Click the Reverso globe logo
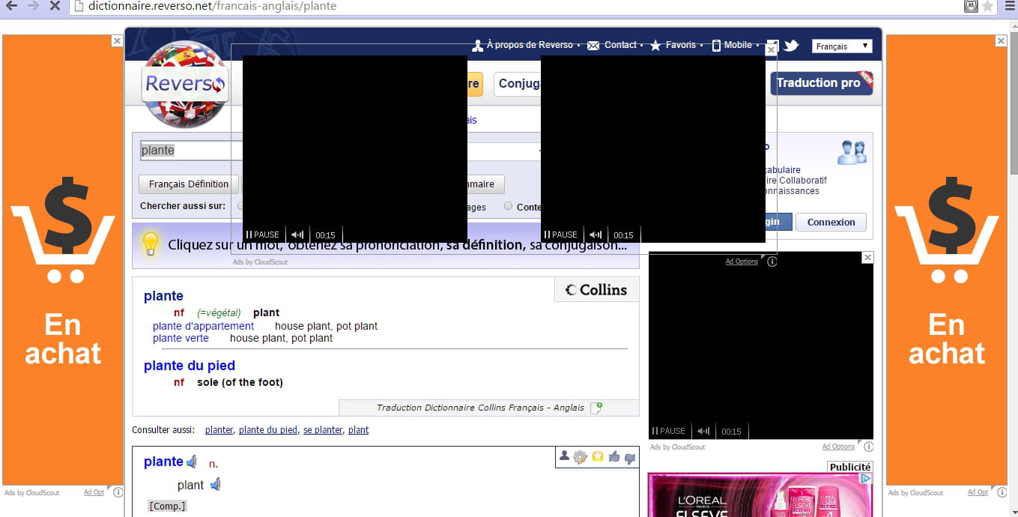Viewport: 1018px width, 517px height. coord(185,84)
